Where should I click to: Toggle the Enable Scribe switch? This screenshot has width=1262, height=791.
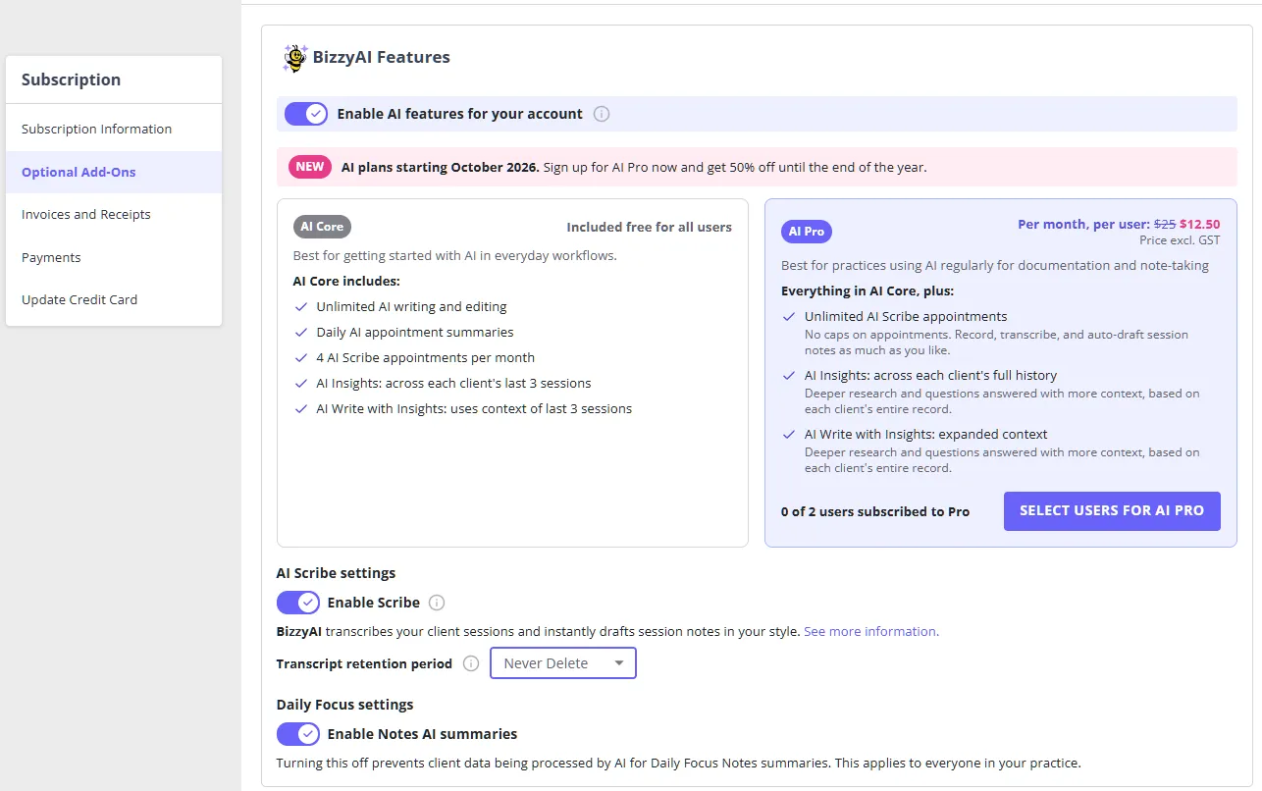click(297, 603)
